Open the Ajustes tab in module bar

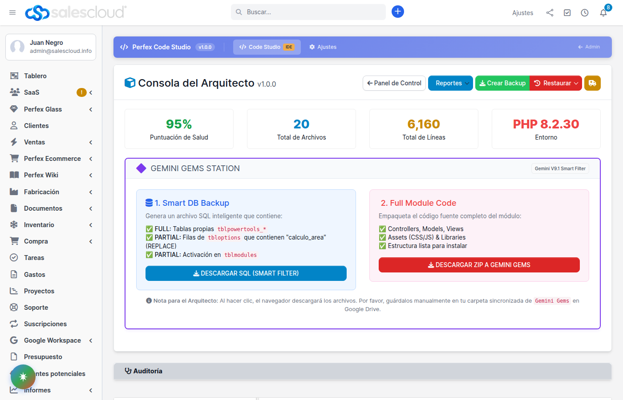323,47
